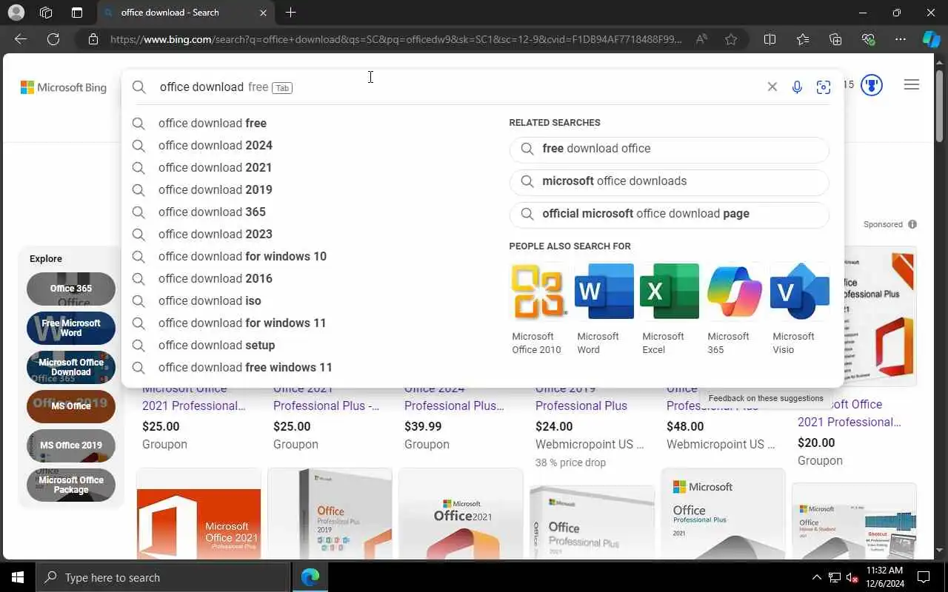Click related search free download office
The width and height of the screenshot is (948, 592).
coord(670,149)
